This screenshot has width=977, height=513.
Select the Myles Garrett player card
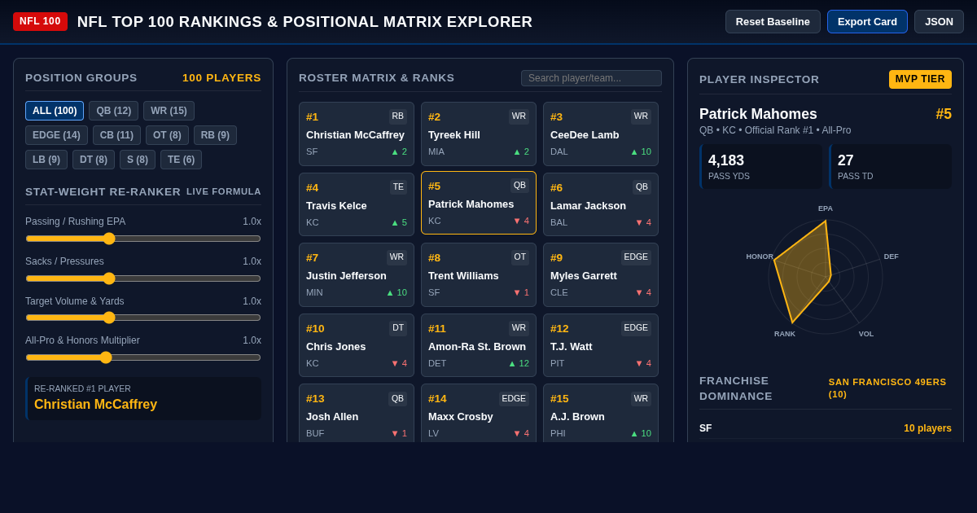[x=601, y=274]
